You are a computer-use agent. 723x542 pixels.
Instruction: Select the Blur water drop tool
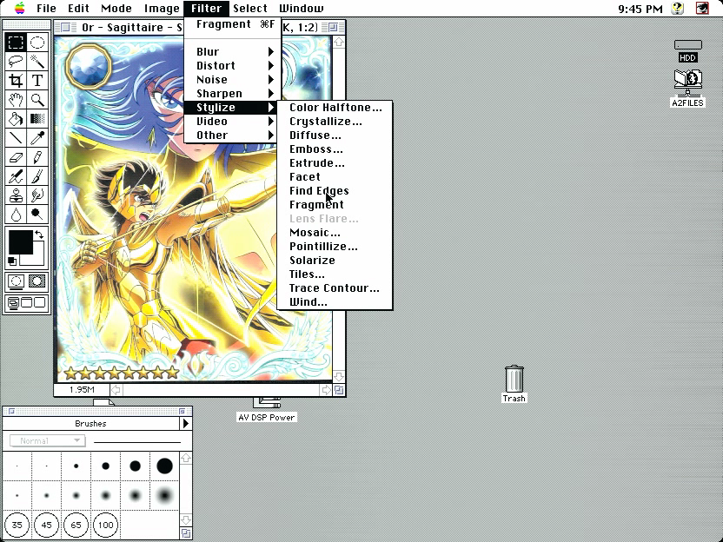pos(16,215)
